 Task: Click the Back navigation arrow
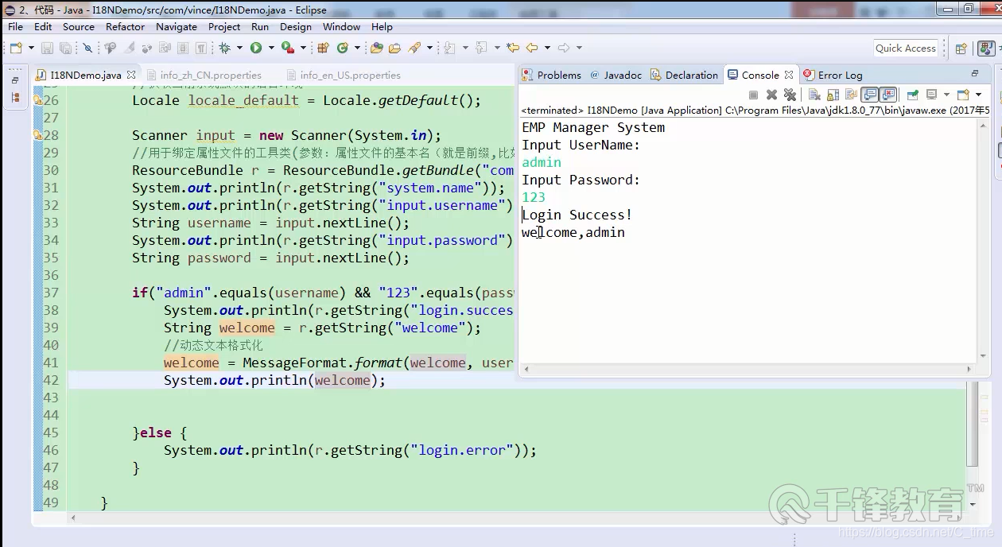point(532,48)
